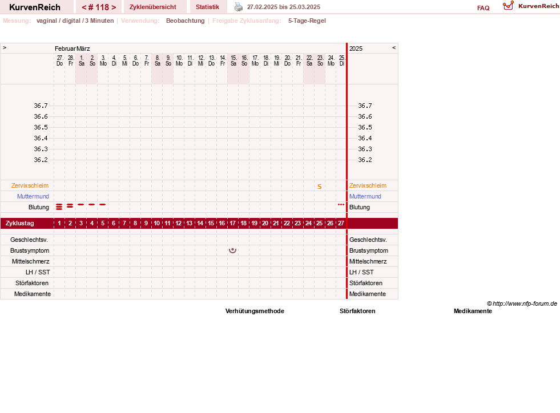The image size is (560, 413).
Task: Click the '2025' year label
Action: pos(356,48)
